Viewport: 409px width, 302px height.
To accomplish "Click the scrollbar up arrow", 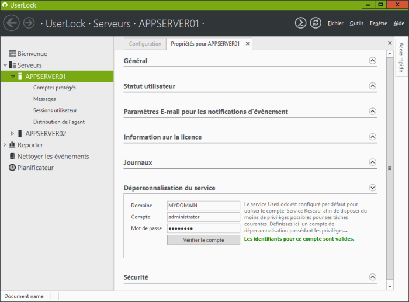I will coord(390,54).
